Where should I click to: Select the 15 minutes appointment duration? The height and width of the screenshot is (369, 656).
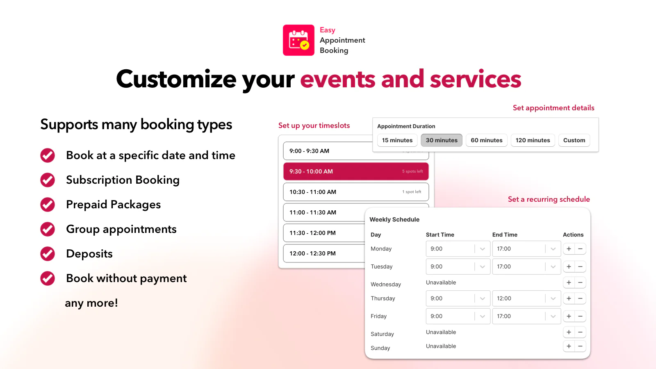click(397, 140)
